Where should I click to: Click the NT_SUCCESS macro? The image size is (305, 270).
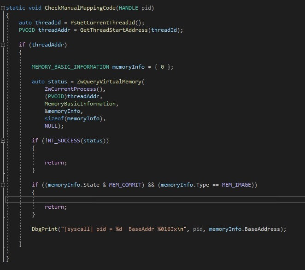64,141
